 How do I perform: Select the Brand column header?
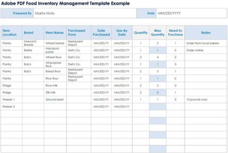pos(33,33)
